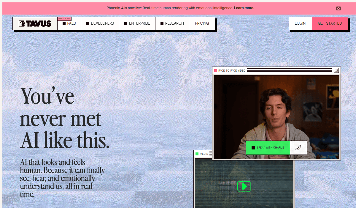Play the Media video
The image size is (356, 208).
tap(244, 186)
